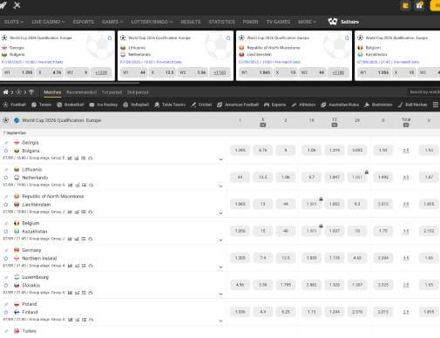Open the LIVE CASINO dropdown menu
440x338 pixels.
[x=48, y=22]
